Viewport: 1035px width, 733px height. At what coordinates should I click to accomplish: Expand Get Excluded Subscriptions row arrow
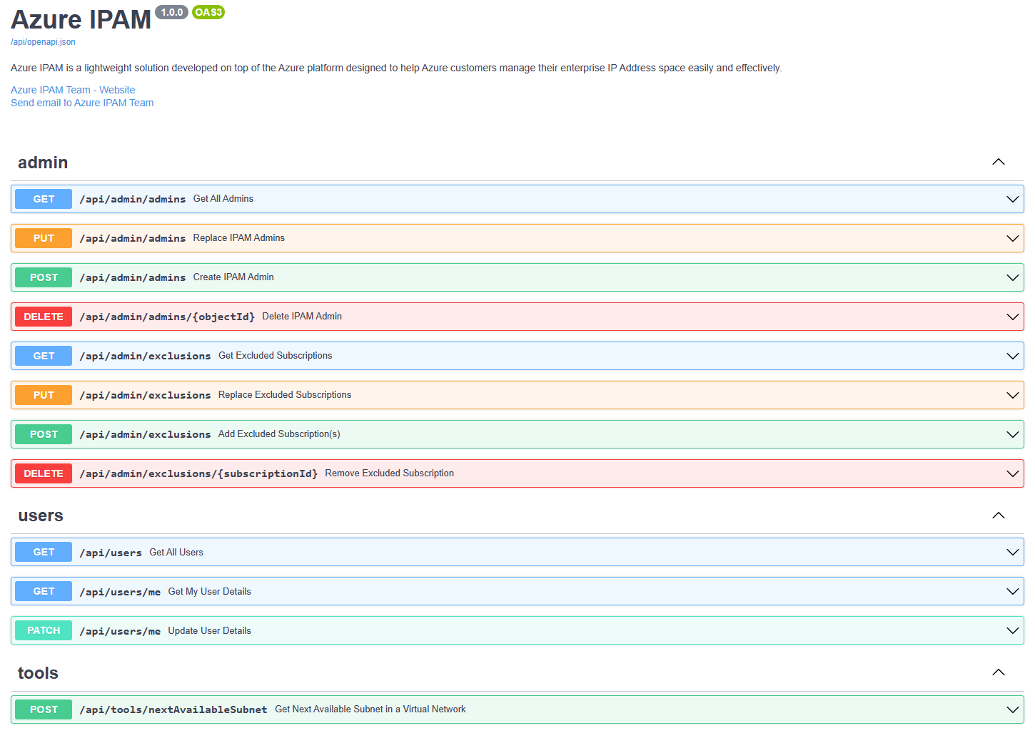coord(1012,356)
